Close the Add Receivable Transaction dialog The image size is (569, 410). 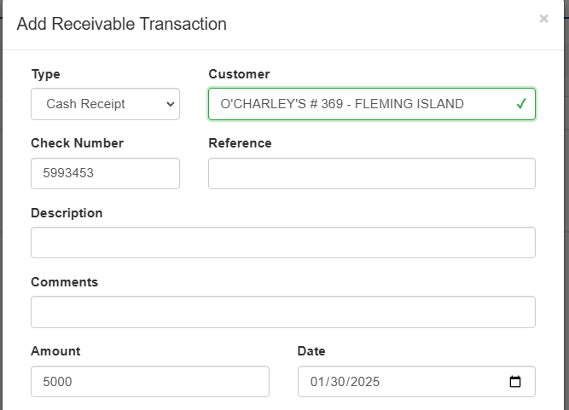point(543,18)
